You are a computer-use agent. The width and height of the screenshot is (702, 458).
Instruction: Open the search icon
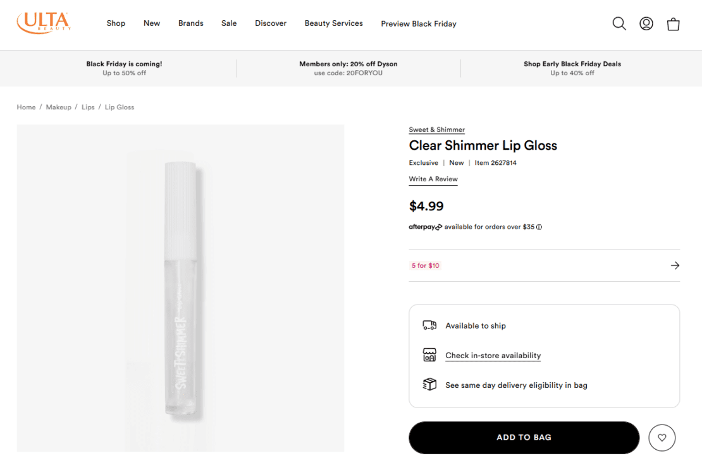(x=619, y=23)
